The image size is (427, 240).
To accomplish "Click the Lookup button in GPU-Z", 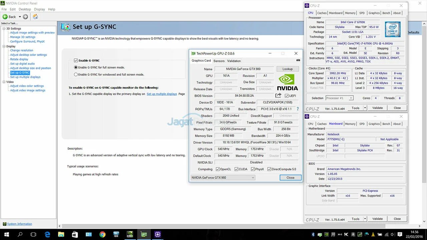I will (288, 69).
